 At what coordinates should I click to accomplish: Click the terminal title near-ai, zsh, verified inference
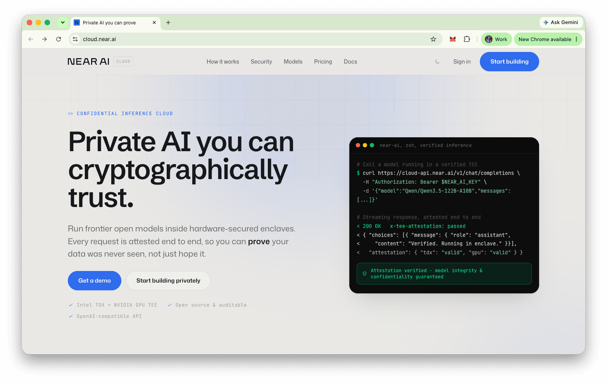click(x=426, y=145)
